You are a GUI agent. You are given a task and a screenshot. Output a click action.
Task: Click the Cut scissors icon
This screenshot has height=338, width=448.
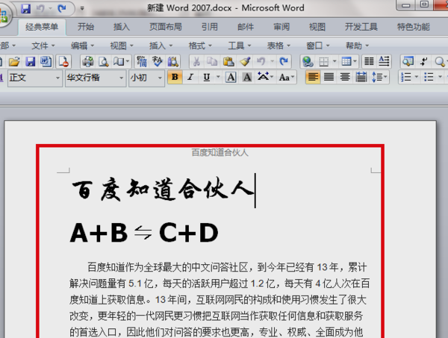196,61
